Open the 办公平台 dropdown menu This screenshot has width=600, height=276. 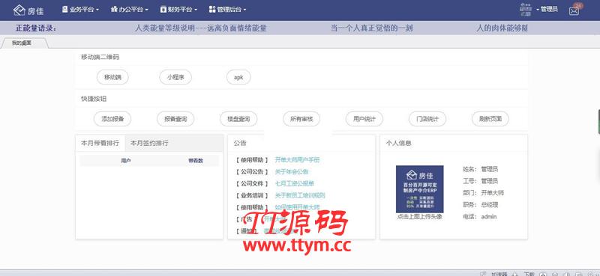coord(129,10)
